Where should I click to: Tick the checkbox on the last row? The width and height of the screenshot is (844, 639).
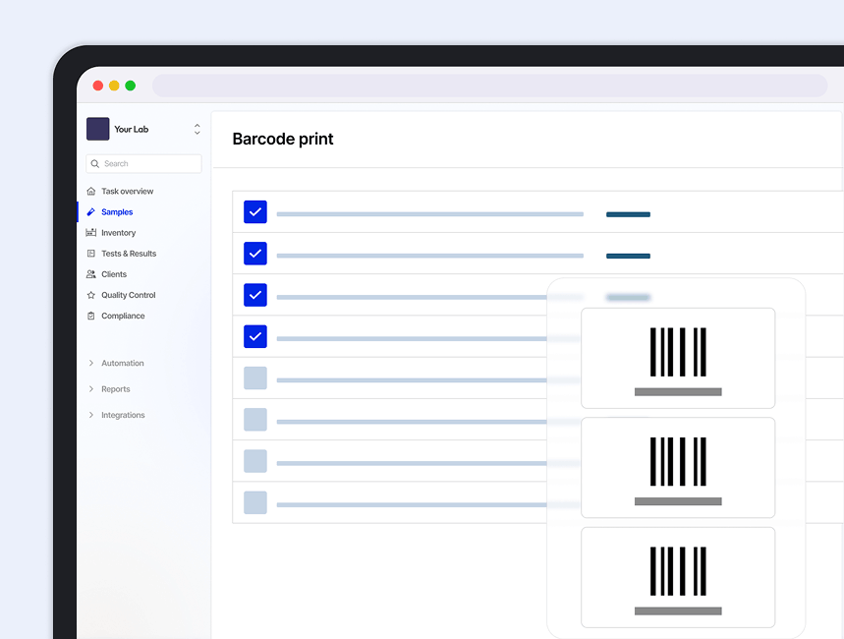click(x=254, y=502)
